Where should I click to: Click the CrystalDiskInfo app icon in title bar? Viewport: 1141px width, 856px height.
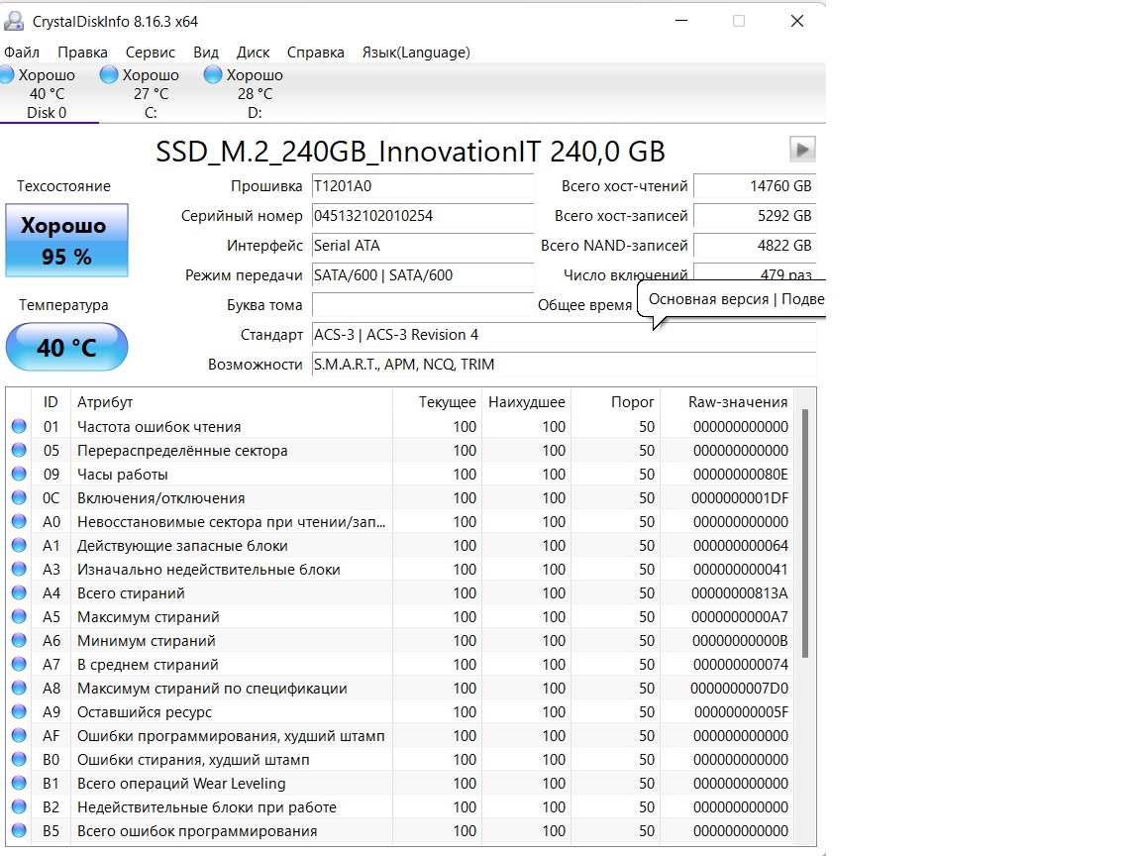pos(13,21)
